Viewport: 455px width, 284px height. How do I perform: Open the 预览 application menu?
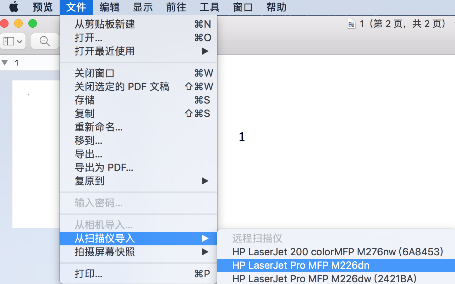coord(43,7)
